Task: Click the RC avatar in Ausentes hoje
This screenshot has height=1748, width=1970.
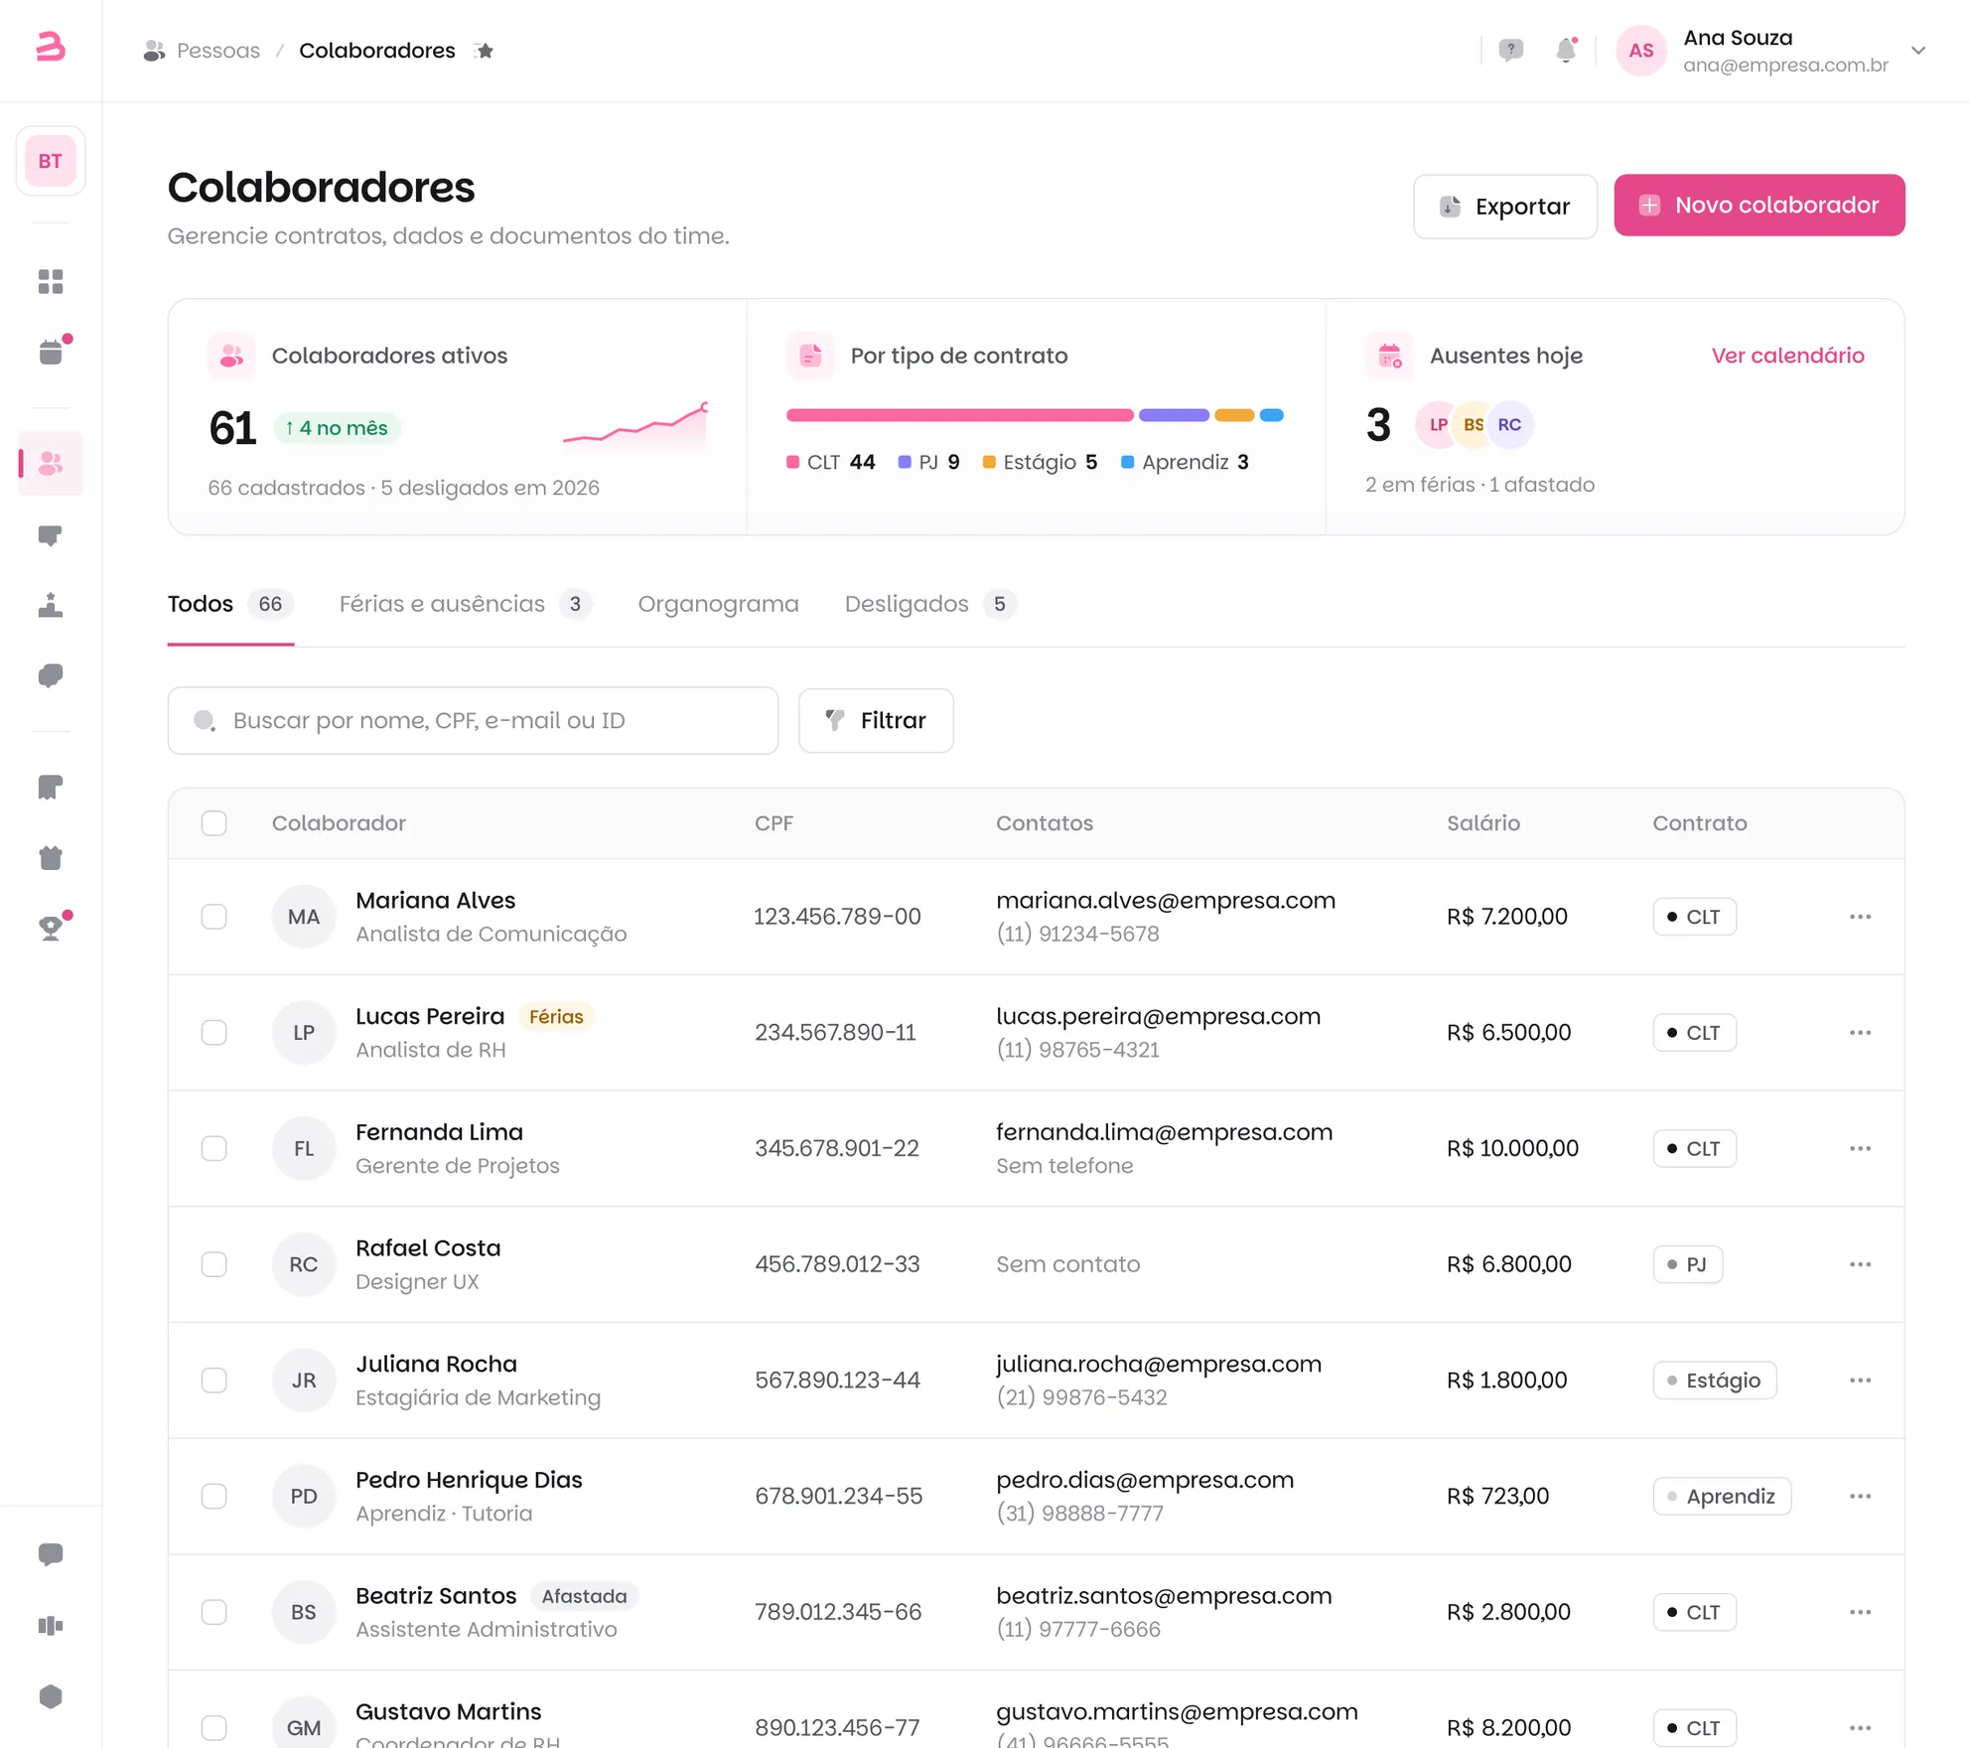Action: [x=1509, y=425]
